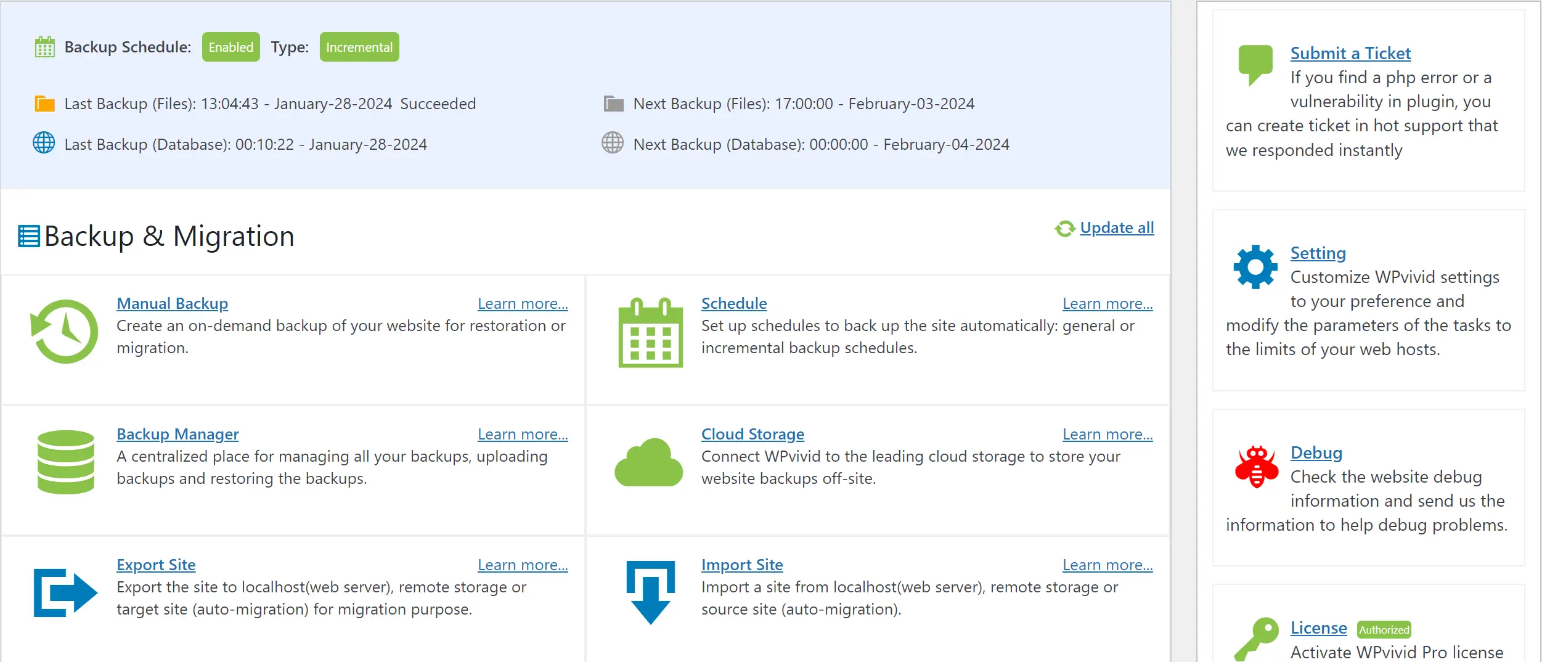Open the Submit a Ticket link
Screen dimensions: 1542x662
pos(1350,53)
